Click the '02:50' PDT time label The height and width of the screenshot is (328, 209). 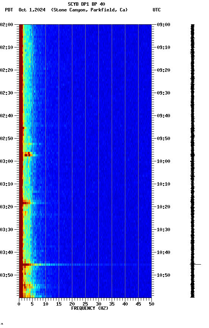click(6, 139)
